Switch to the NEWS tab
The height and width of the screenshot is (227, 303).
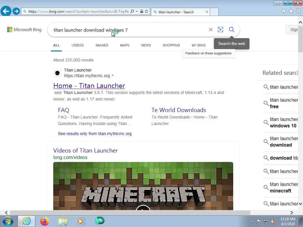146,45
